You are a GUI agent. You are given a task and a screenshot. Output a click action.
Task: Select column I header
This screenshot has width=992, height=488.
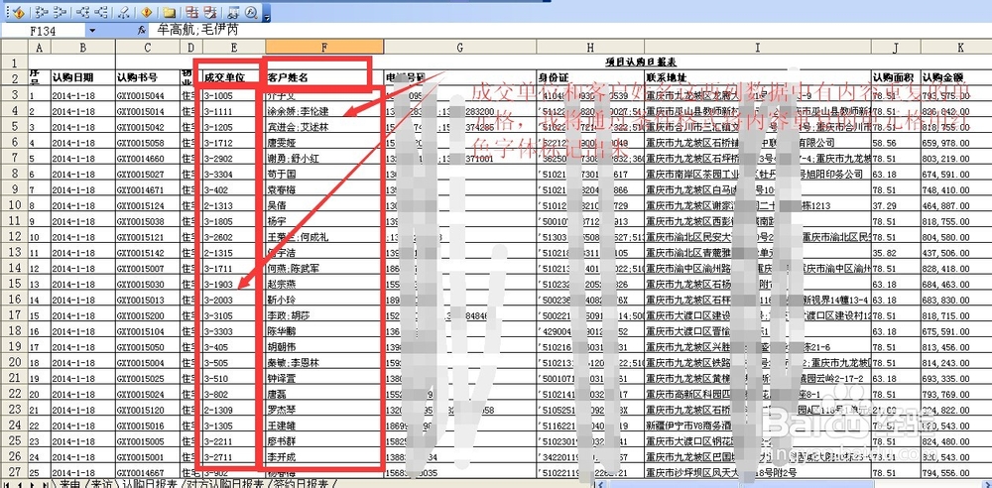click(757, 47)
